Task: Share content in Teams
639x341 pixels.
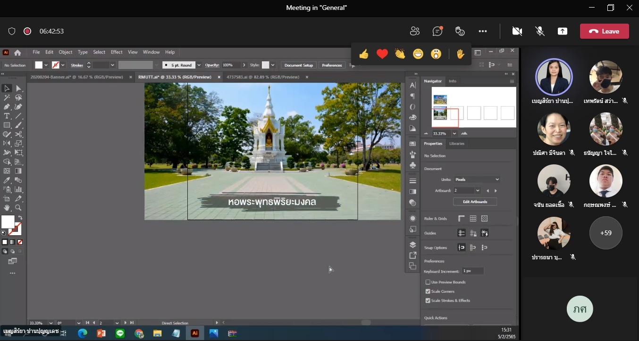Action: tap(563, 31)
